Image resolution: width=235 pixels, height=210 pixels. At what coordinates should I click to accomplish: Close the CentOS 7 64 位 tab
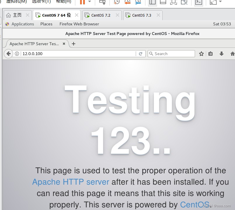[x=76, y=15]
